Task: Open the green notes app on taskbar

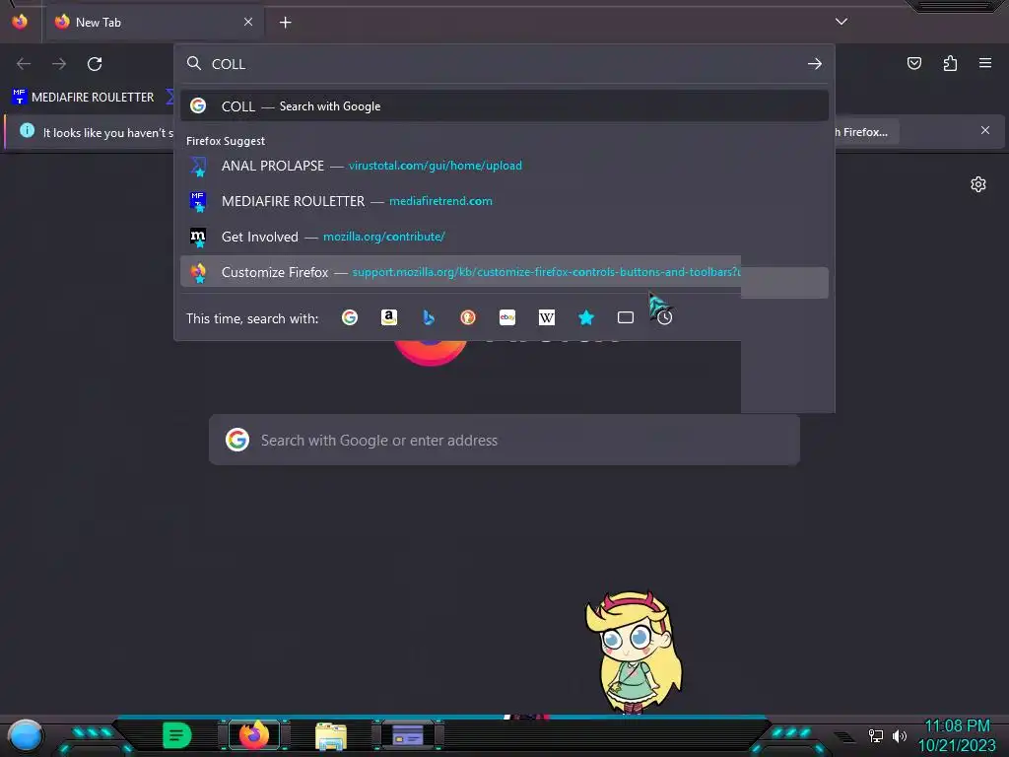Action: [177, 735]
